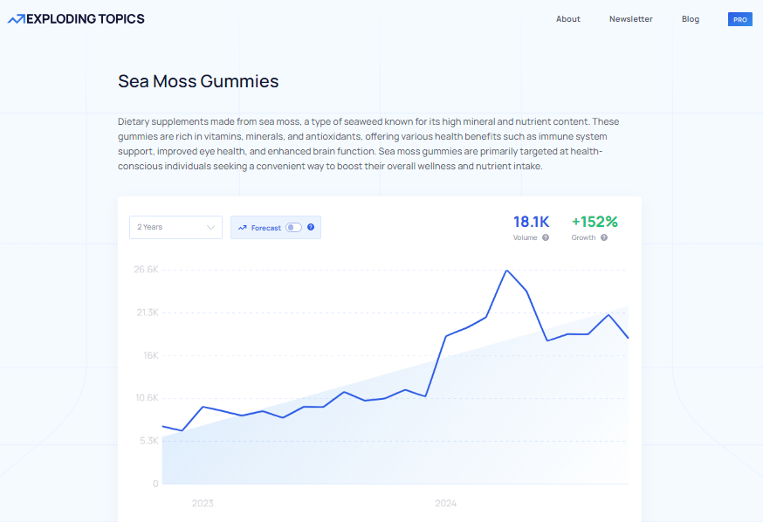Click the Forecast trend arrow icon
This screenshot has width=763, height=522.
point(243,228)
